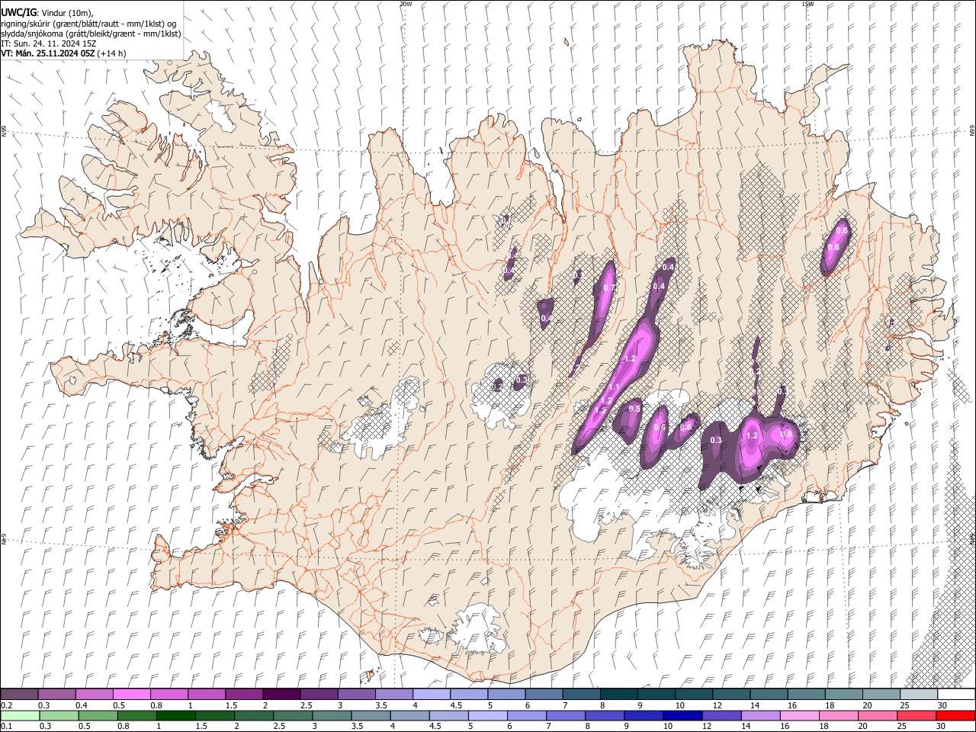Click the darkest green 1 swatch on rain scale
The height and width of the screenshot is (732, 976).
click(175, 715)
